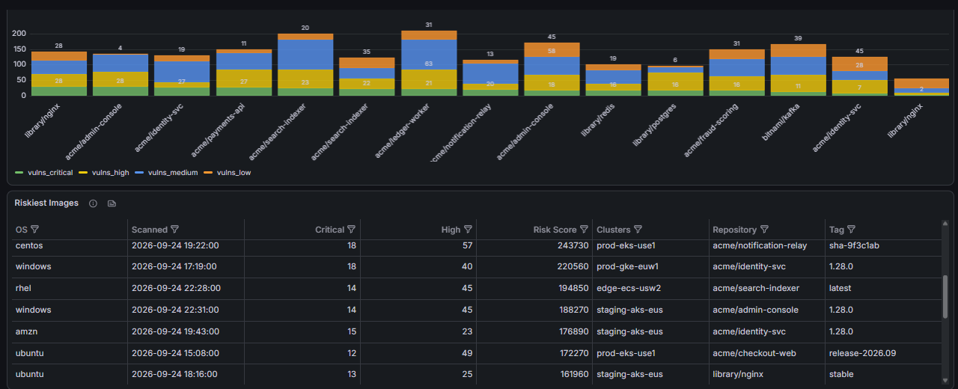958x389 pixels.
Task: Select the prod-gke-euw1 cluster cell
Action: 651,266
